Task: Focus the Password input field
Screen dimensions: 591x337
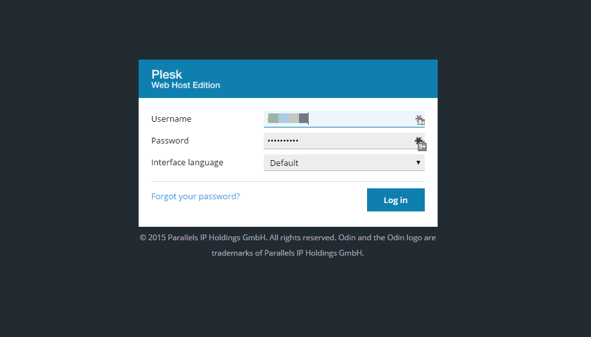Action: click(344, 141)
